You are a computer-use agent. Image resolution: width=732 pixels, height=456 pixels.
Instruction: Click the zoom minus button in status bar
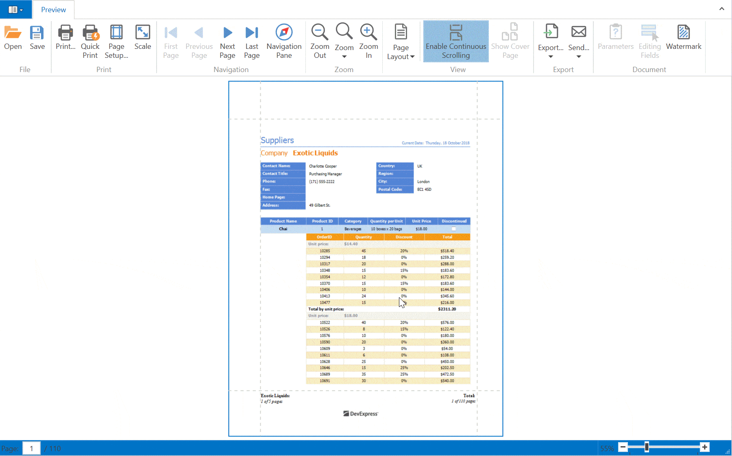[623, 447]
